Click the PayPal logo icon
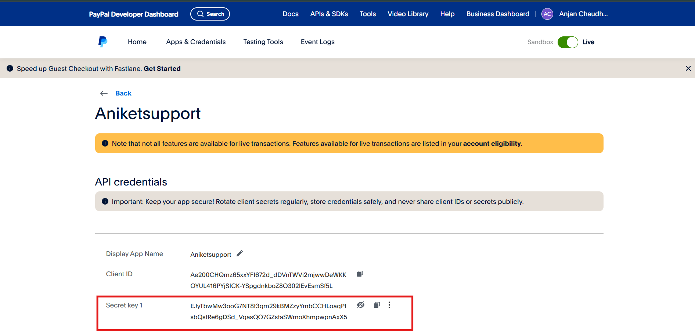 click(x=102, y=42)
